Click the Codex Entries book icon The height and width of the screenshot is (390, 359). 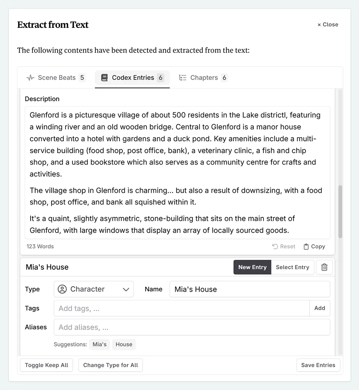(x=104, y=77)
